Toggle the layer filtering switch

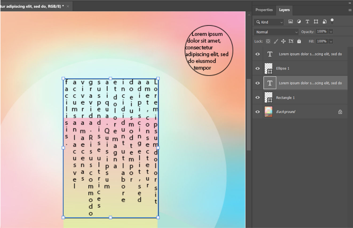pos(332,22)
